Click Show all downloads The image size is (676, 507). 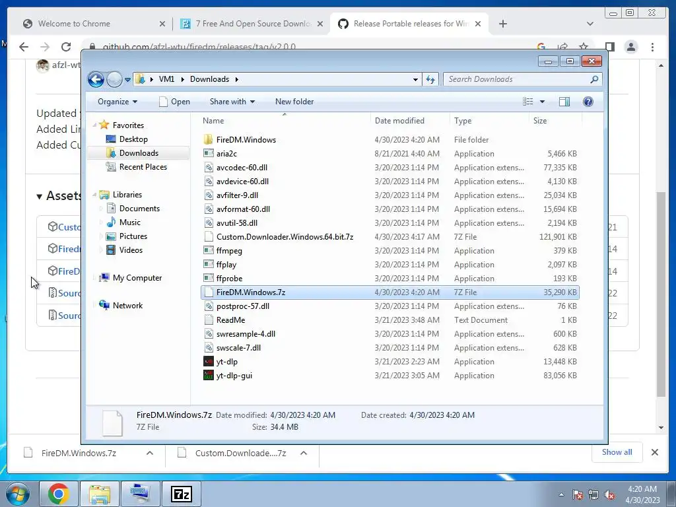coord(617,452)
